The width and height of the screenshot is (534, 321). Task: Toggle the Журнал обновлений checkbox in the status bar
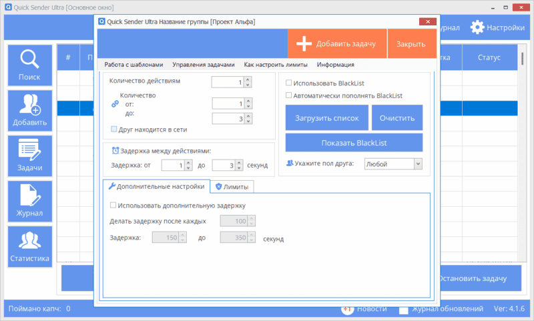404,309
